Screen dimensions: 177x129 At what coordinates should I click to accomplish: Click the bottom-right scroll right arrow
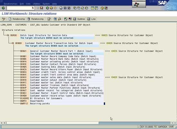pos(175,123)
